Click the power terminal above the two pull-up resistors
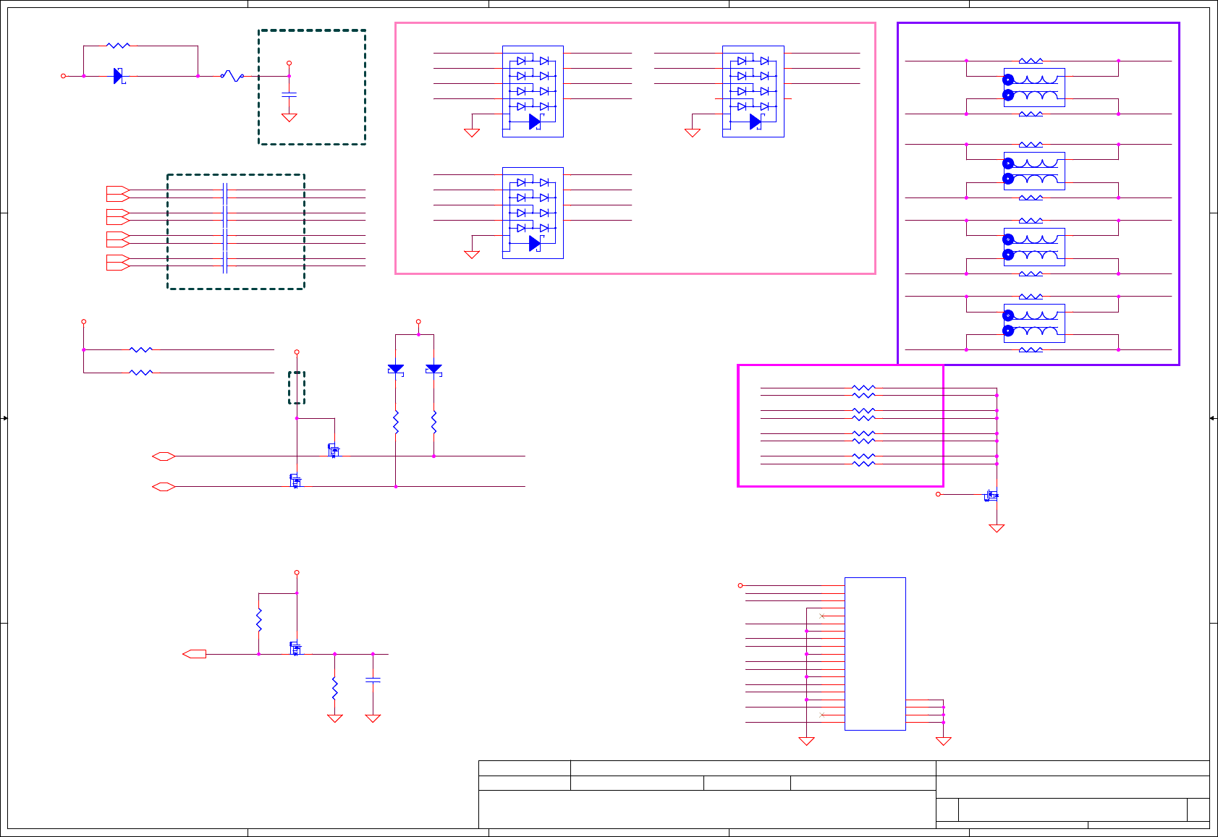 tap(84, 321)
